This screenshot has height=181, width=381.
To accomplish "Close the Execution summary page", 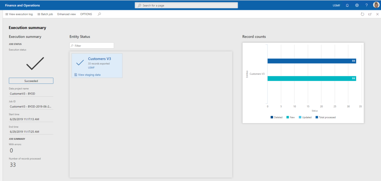I will (377, 14).
